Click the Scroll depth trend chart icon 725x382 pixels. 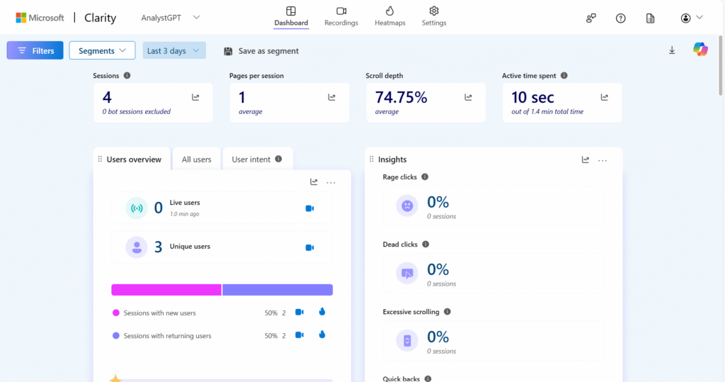tap(468, 98)
